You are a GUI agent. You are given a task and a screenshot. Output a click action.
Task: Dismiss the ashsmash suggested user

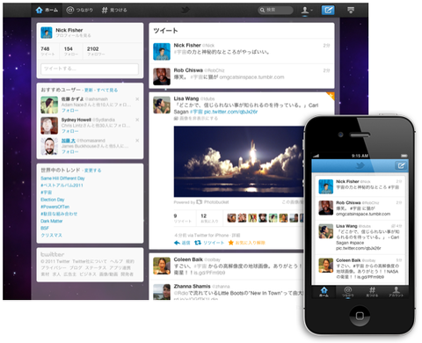[x=137, y=99]
